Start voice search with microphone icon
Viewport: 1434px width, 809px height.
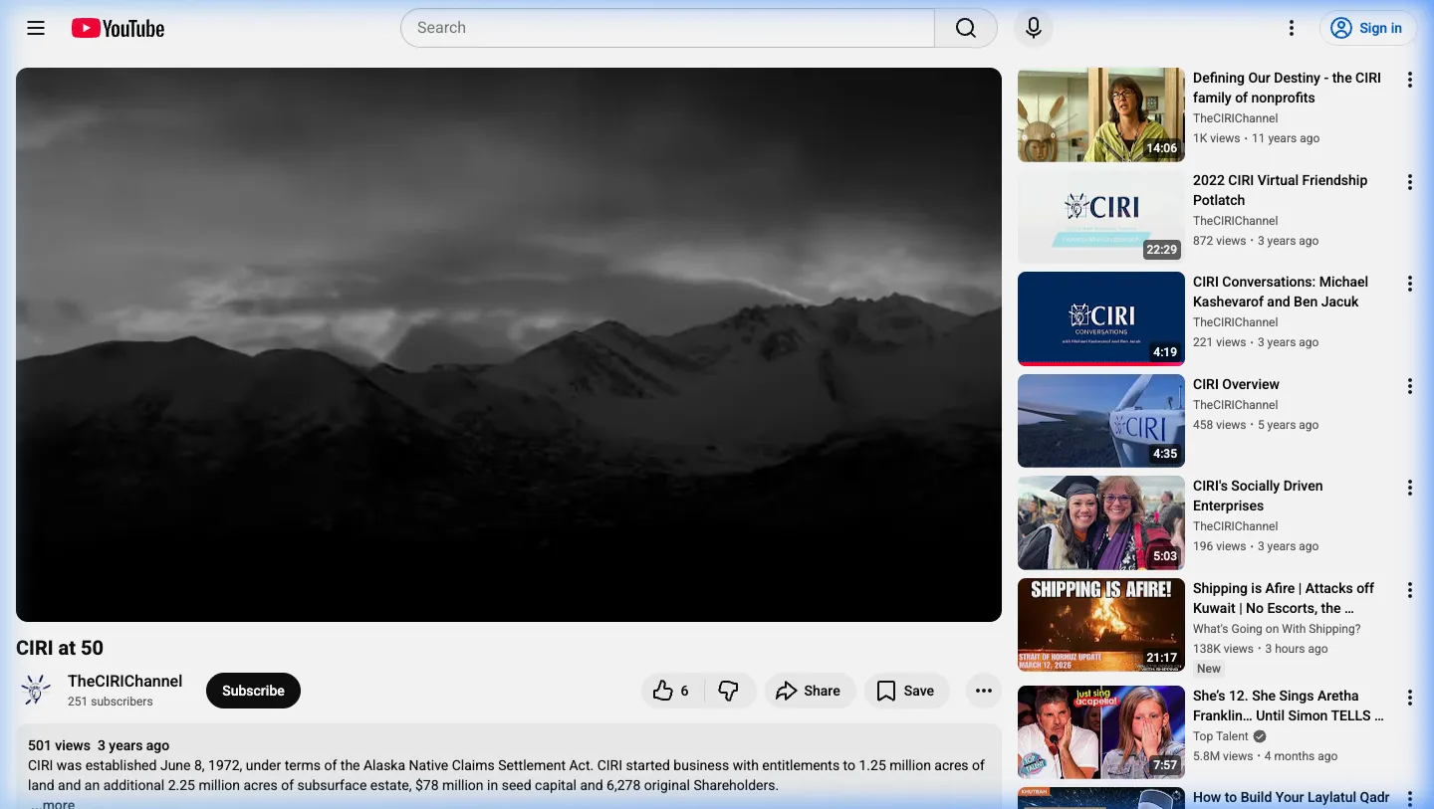pyautogui.click(x=1034, y=28)
